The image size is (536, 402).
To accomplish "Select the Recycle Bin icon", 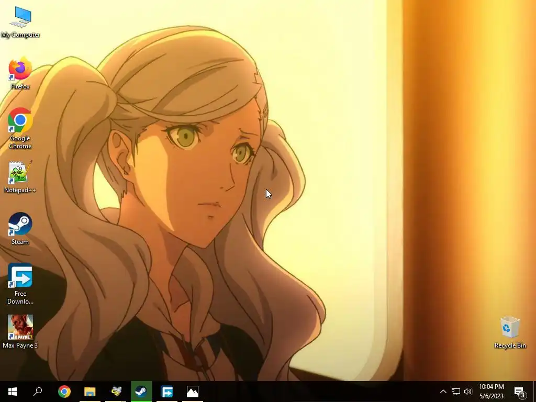I will 510,332.
